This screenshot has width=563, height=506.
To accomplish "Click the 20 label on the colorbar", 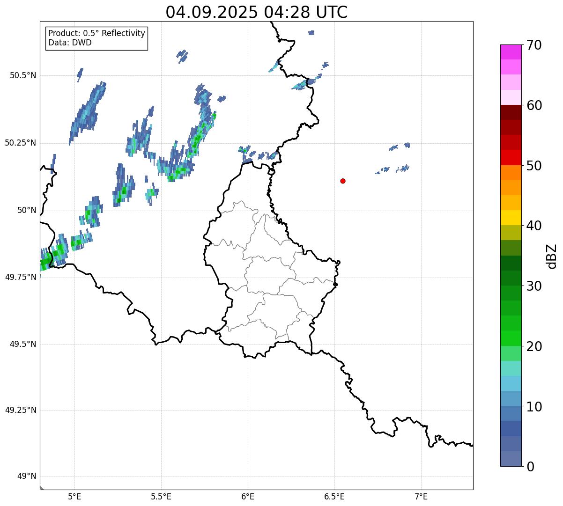I will pos(534,346).
